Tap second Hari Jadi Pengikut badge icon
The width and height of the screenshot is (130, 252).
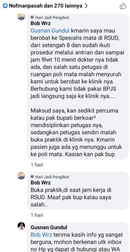32,177
